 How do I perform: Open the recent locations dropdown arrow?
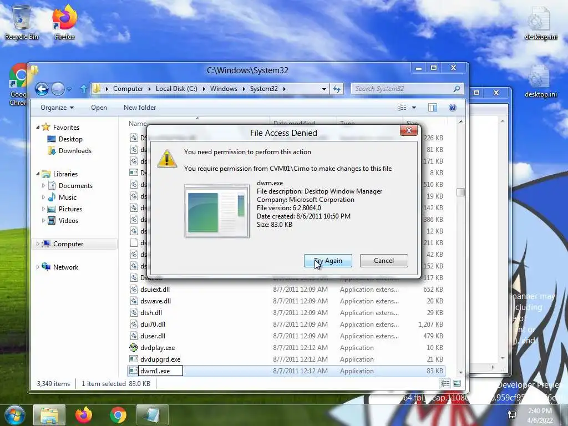69,89
